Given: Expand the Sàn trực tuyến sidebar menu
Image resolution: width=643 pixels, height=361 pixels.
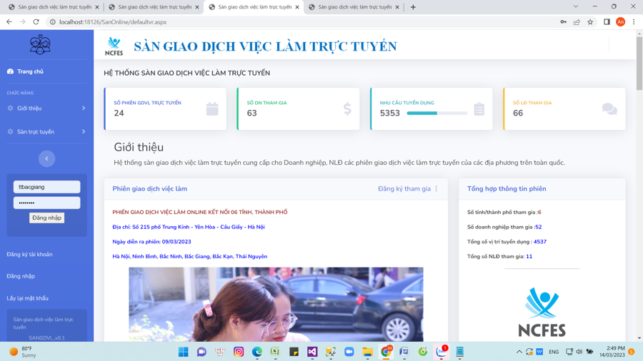Looking at the screenshot, I should 46,132.
